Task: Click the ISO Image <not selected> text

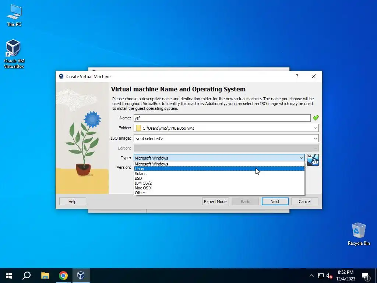Action: tap(149, 139)
